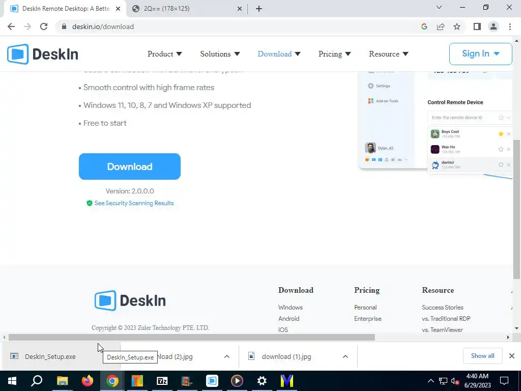Open the Sign In dropdown button

pyautogui.click(x=480, y=54)
